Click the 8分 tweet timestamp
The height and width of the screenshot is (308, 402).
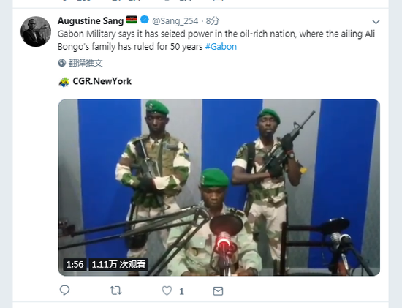pyautogui.click(x=213, y=21)
